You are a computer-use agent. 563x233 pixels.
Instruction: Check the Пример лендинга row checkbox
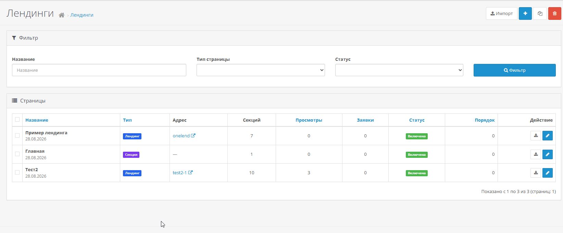pos(17,136)
